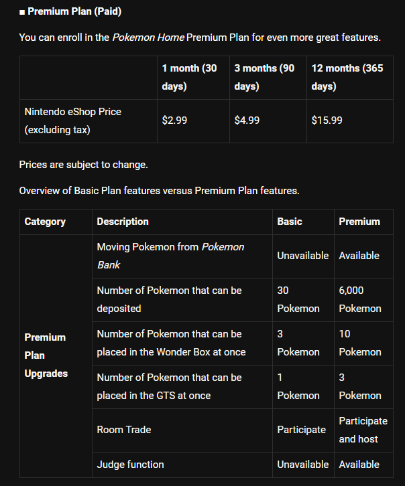Click the 6,000 Pokemon premium cell
The image size is (405, 486).
tap(363, 300)
